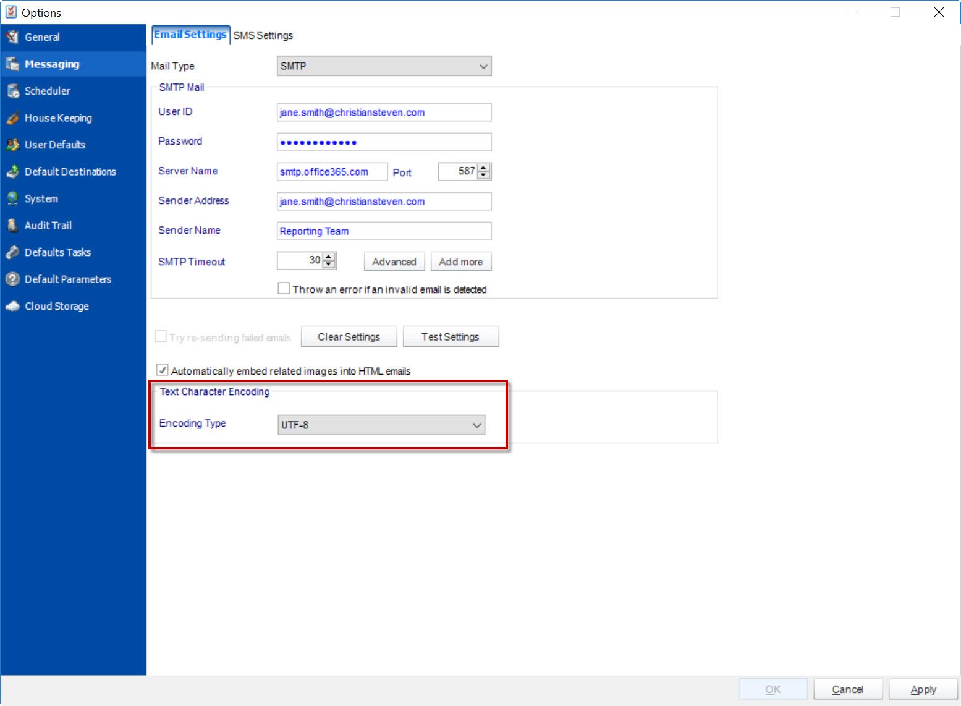Viewport: 961px width, 706px height.
Task: Click the Sender Address field
Action: point(384,202)
